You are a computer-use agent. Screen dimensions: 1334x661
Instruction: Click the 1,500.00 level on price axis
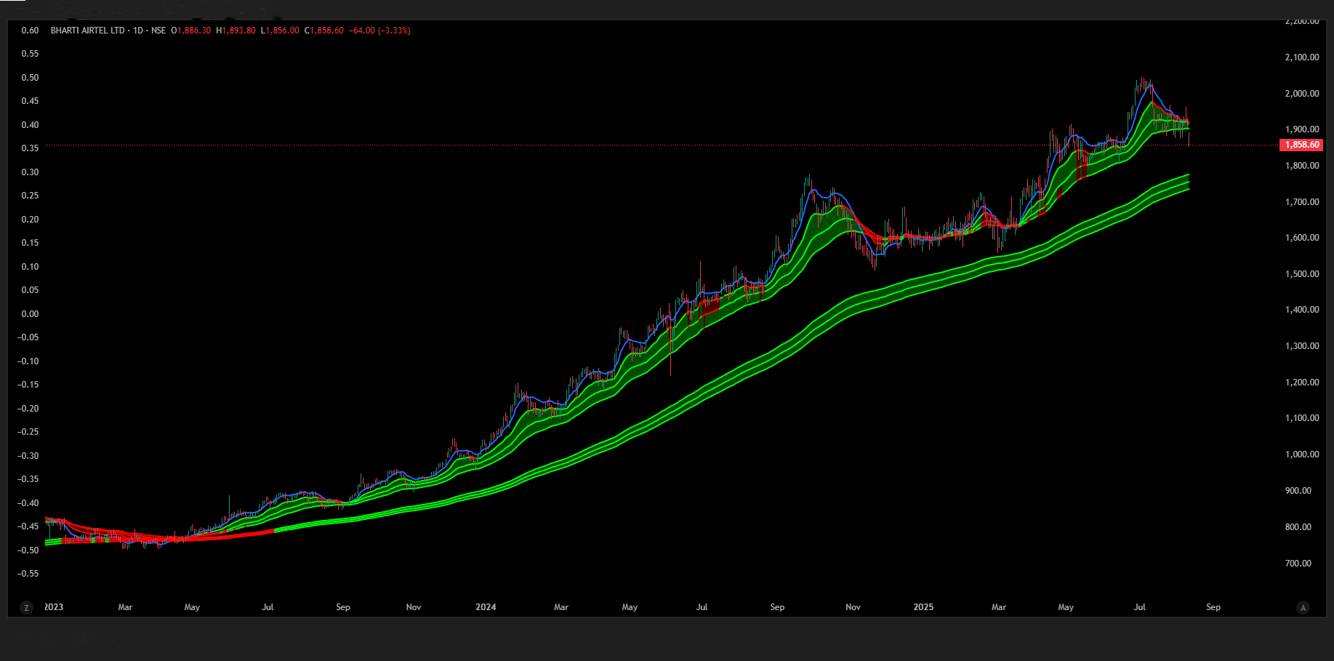tap(1301, 274)
